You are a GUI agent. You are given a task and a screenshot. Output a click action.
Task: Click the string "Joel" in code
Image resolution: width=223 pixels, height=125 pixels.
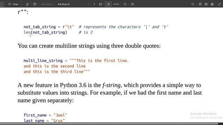point(60,115)
